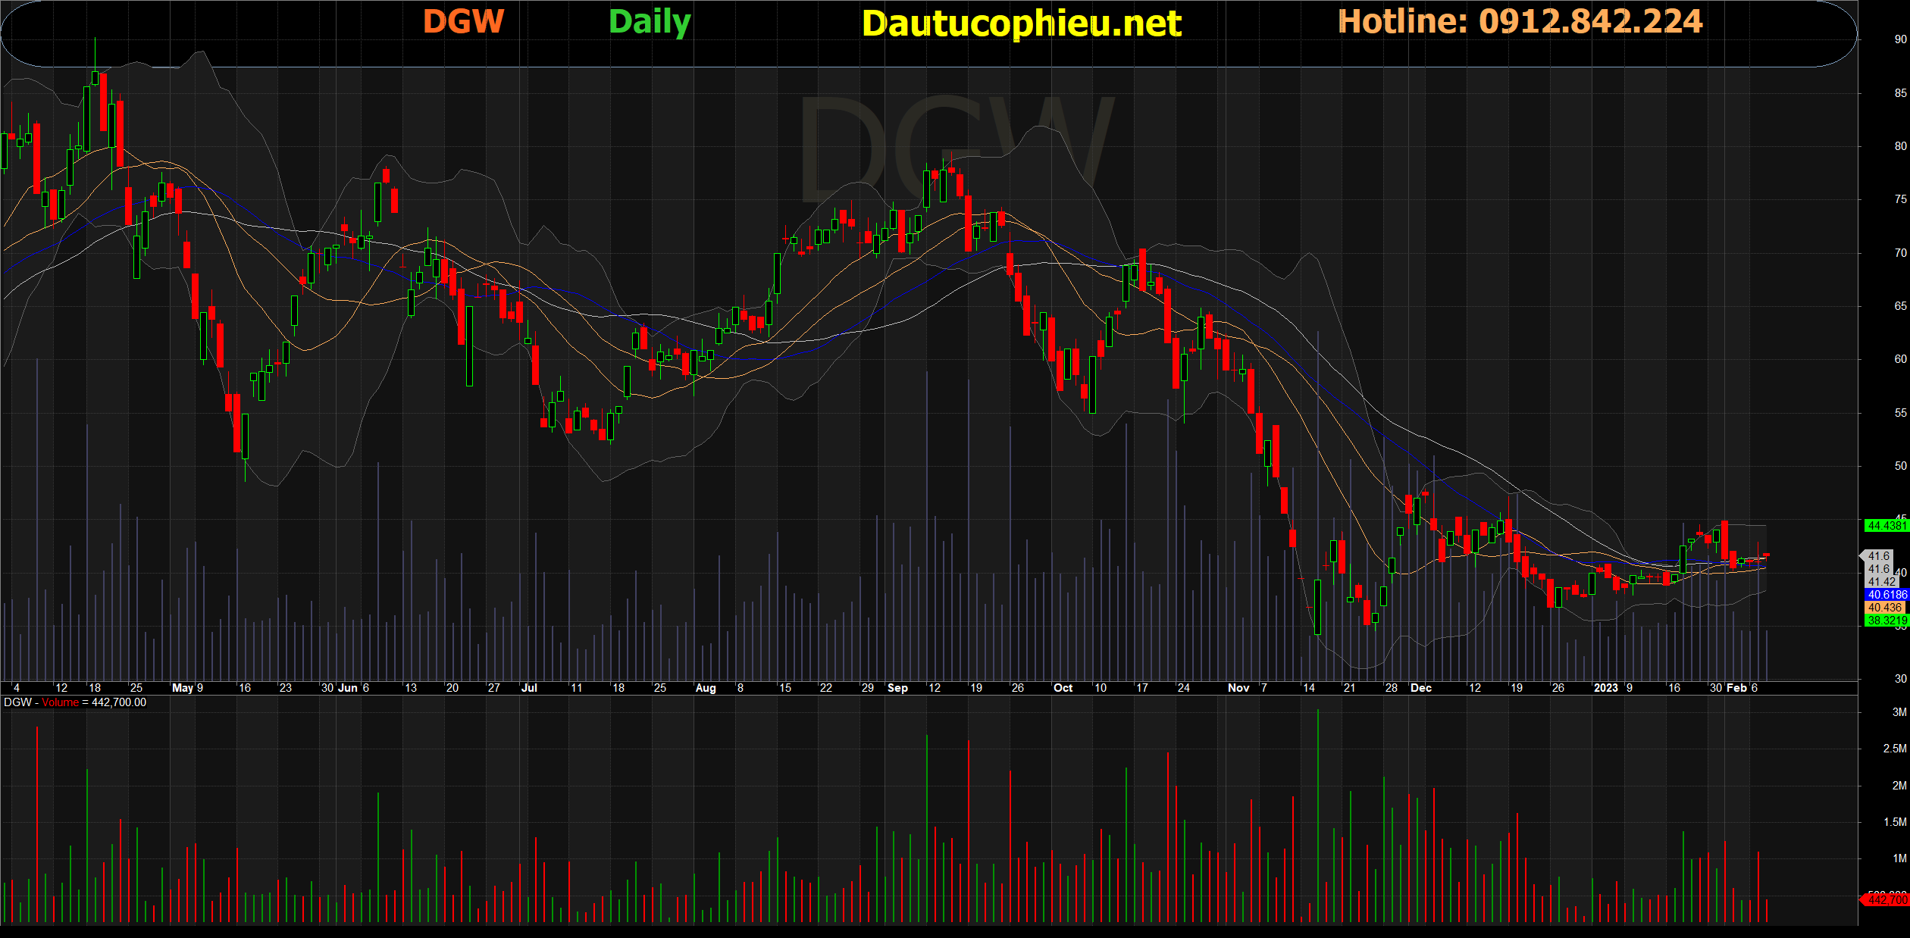
Task: Click the DGW Volume panel legend
Action: click(75, 702)
